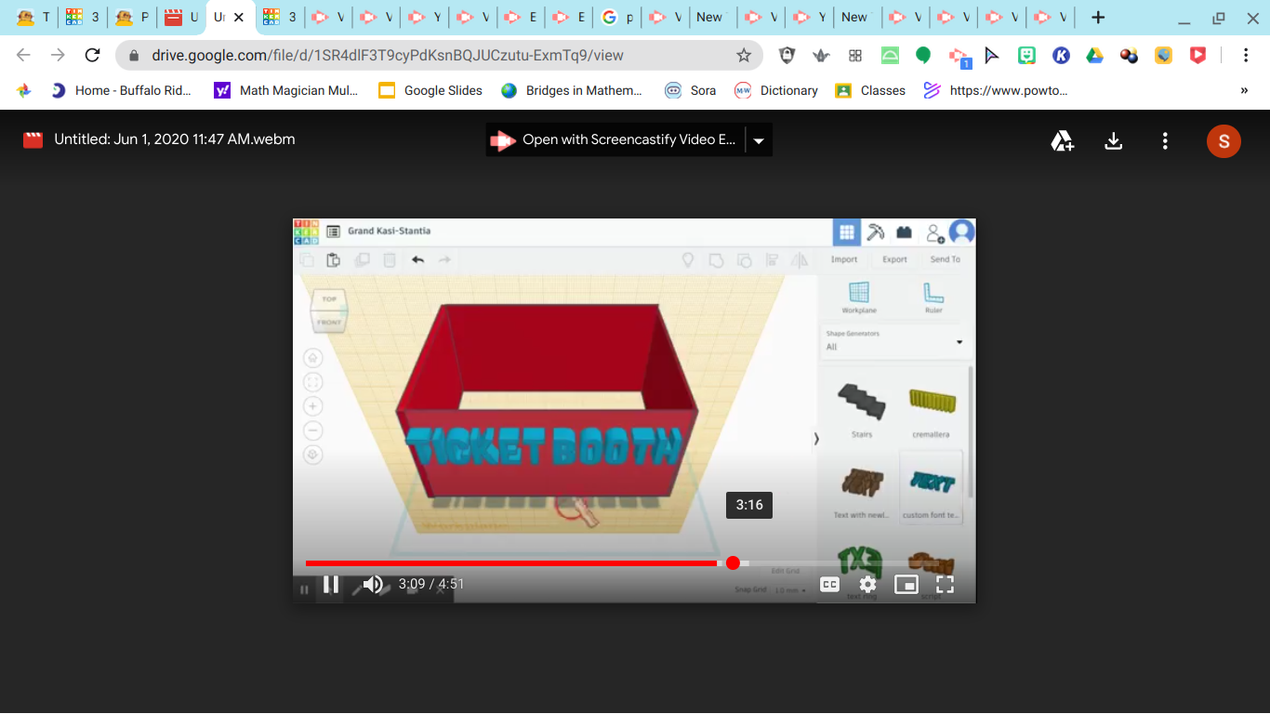Bookmark this page with the star icon

click(744, 55)
